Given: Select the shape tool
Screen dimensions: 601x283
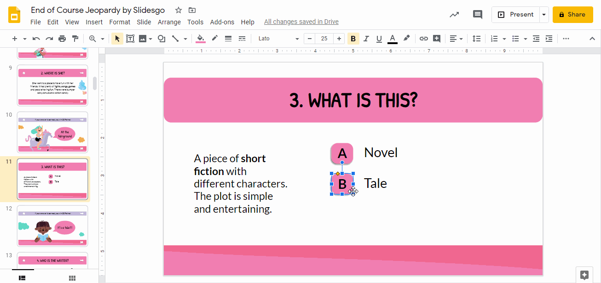Looking at the screenshot, I should tap(161, 39).
